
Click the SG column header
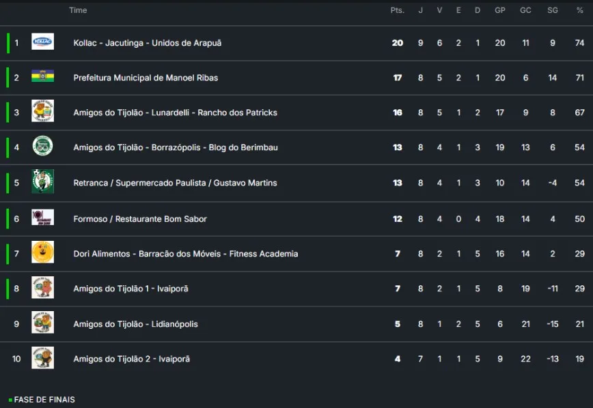(x=552, y=10)
